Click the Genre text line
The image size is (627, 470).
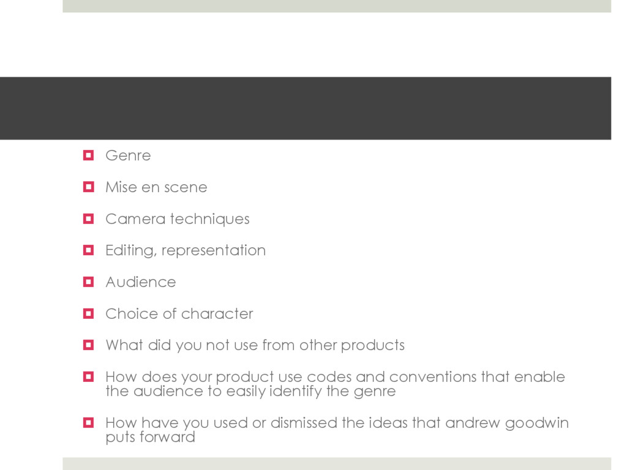click(128, 155)
